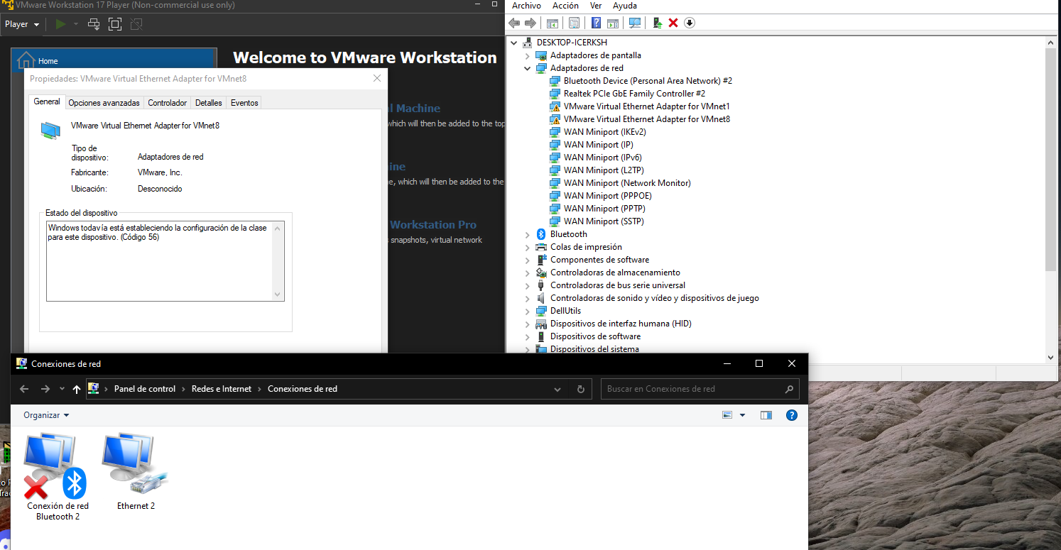The height and width of the screenshot is (550, 1061).
Task: Switch to Eventos tab
Action: 244,103
